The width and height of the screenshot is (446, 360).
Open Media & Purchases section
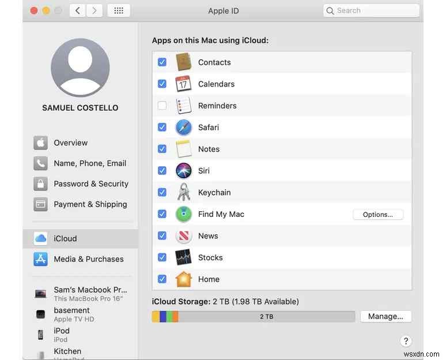coord(88,259)
